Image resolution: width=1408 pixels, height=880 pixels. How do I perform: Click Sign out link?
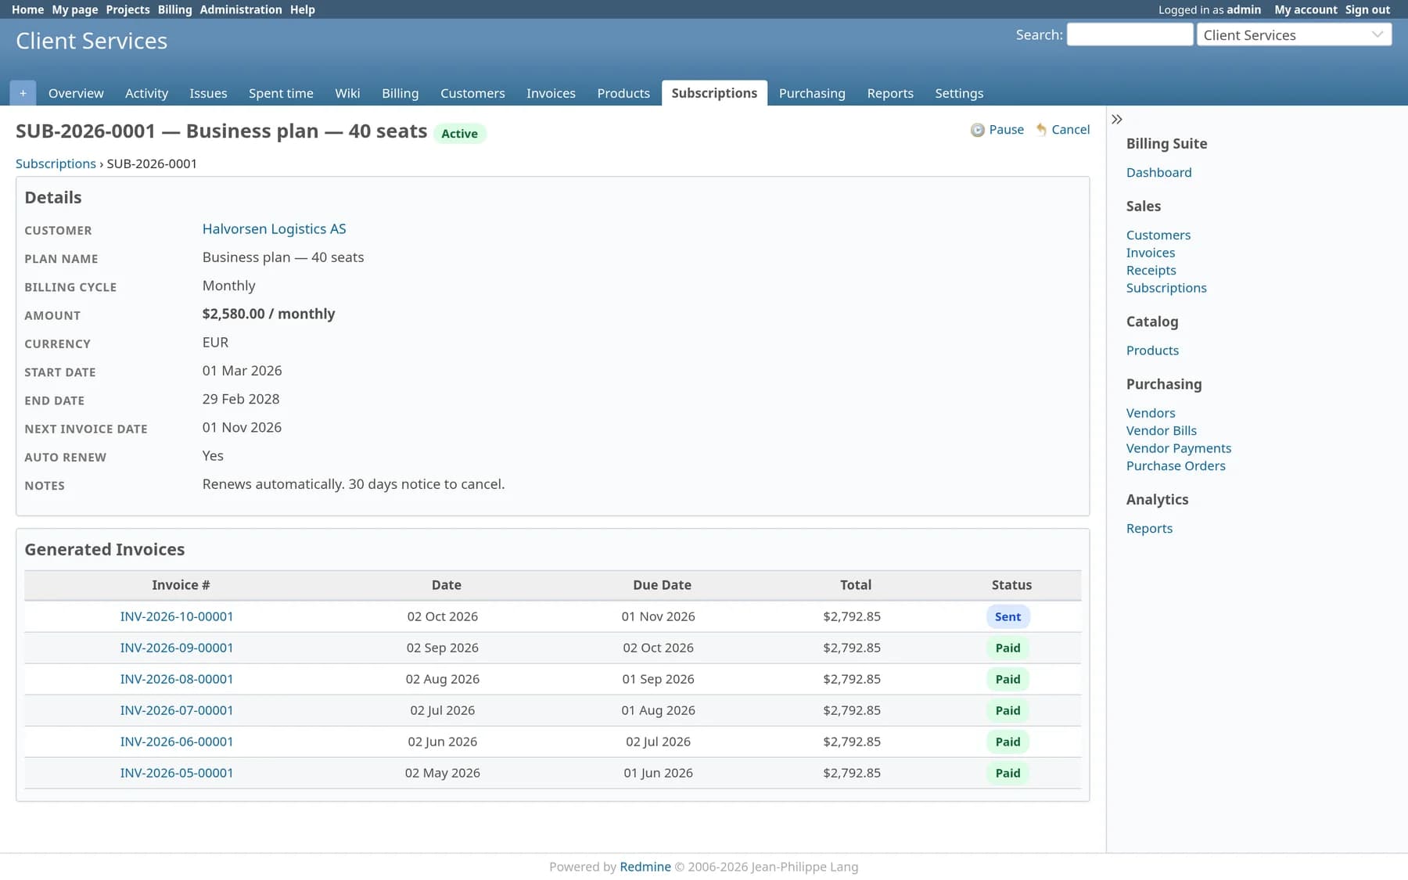[1367, 9]
